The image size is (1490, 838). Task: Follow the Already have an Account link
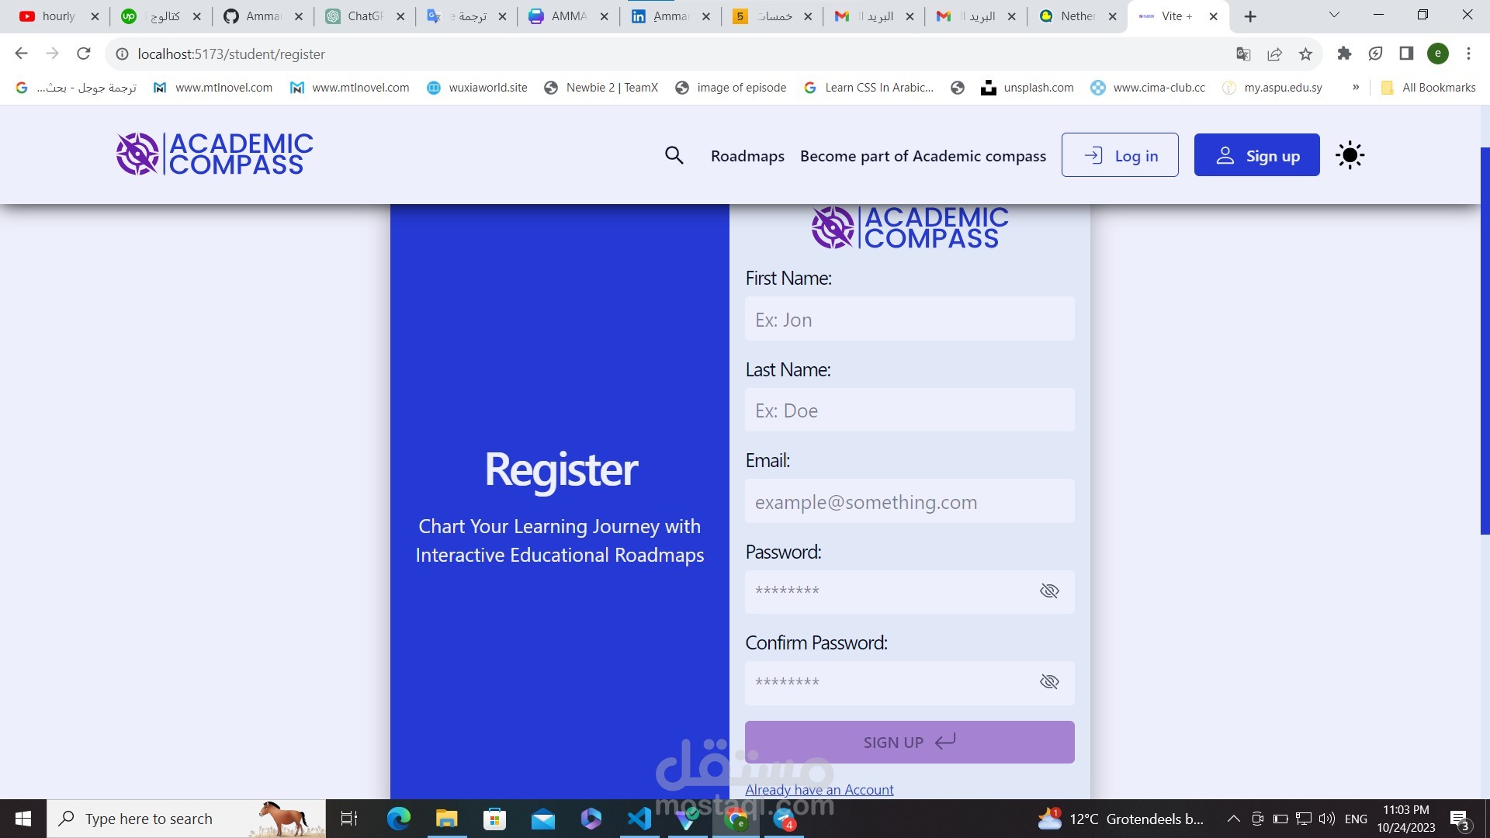tap(819, 789)
